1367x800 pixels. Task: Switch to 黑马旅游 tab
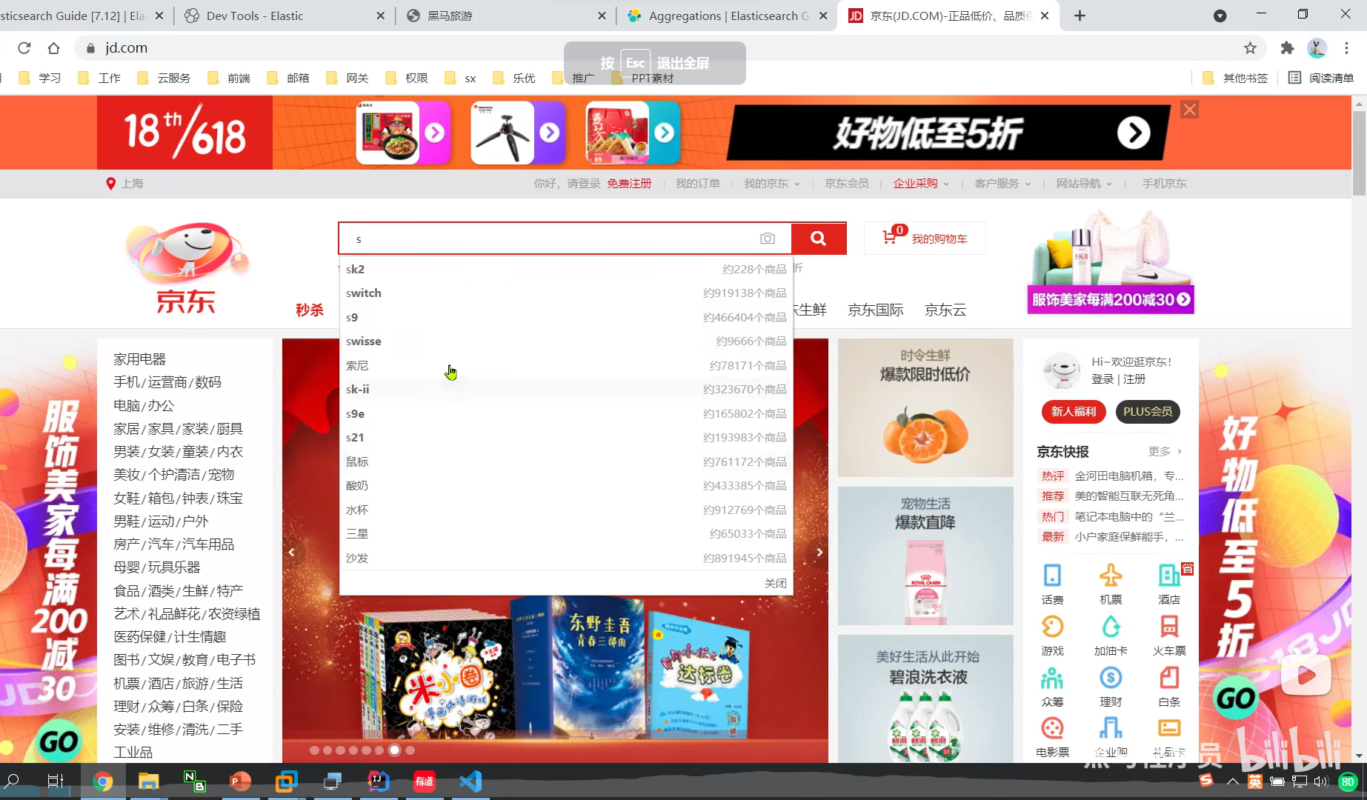[x=506, y=16]
